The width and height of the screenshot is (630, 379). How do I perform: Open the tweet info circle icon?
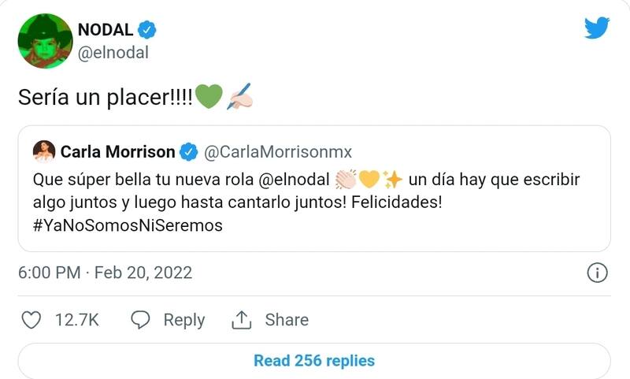(x=598, y=273)
